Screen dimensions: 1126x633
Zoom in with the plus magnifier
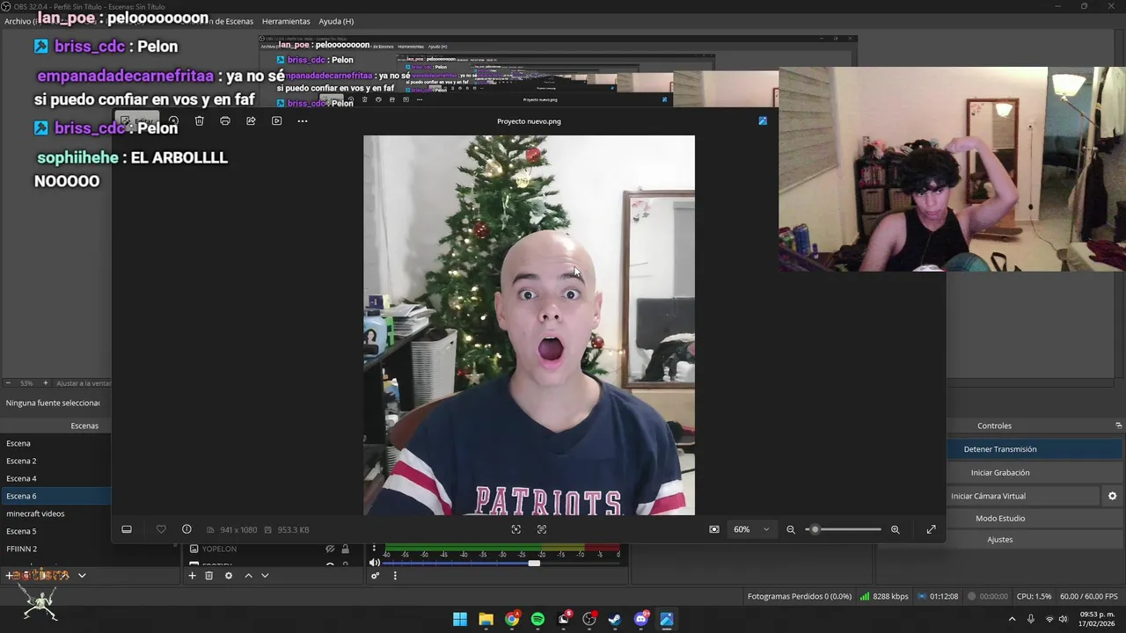[x=896, y=529]
